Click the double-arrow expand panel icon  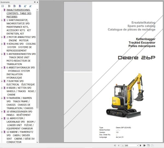pos(35,2)
